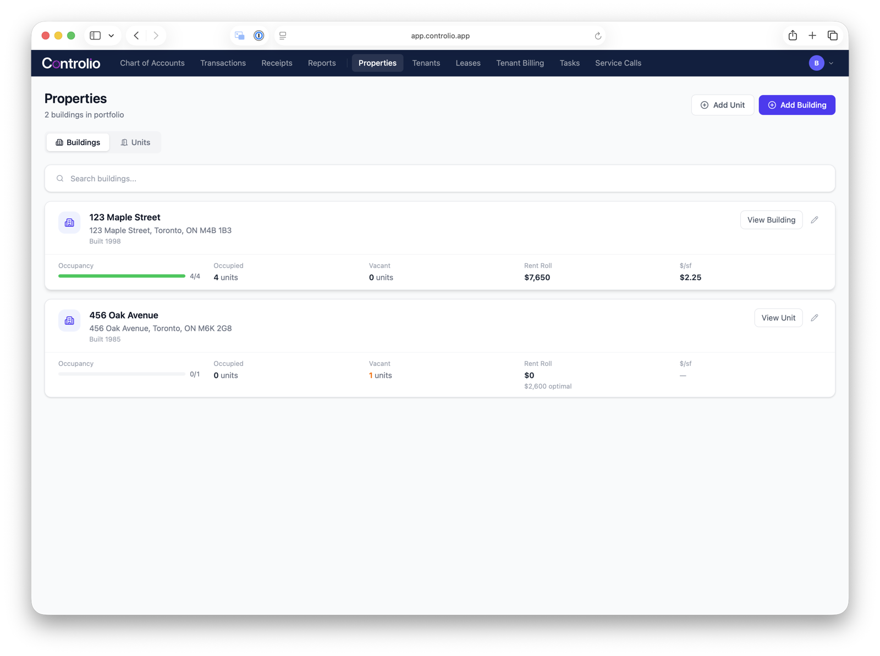
Task: Go to the Tasks page
Action: click(x=570, y=63)
